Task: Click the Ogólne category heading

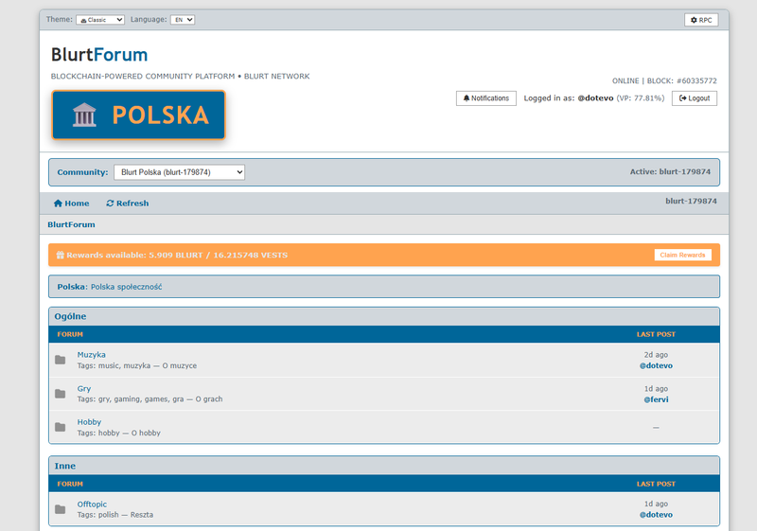Action: [70, 316]
